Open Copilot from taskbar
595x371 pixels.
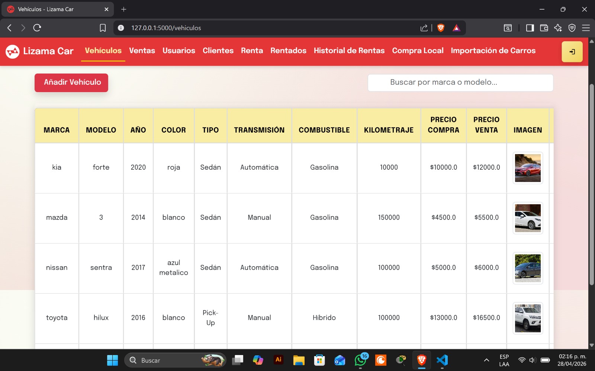[258, 360]
